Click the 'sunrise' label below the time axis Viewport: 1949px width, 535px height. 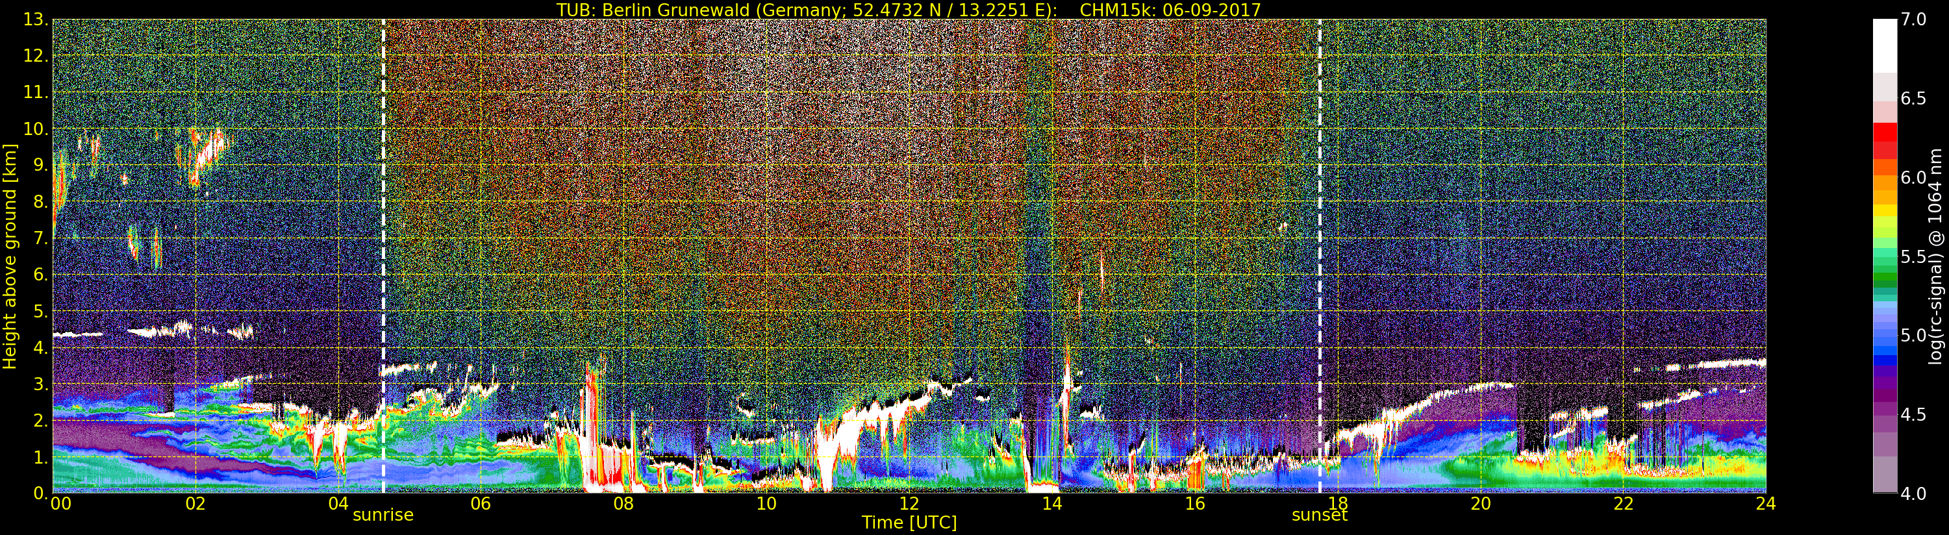point(383,516)
